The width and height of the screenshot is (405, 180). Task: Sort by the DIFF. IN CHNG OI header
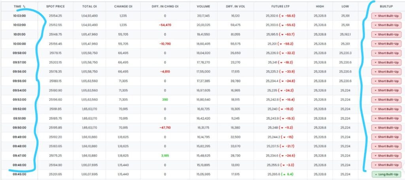click(165, 7)
